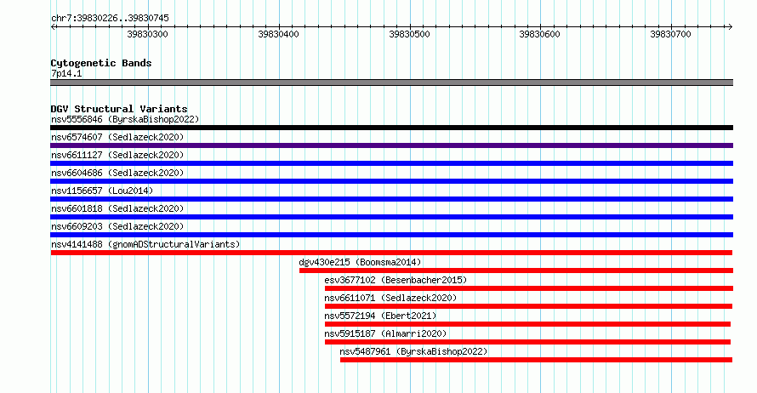Click the black bar of nsv5556846

[391, 128]
